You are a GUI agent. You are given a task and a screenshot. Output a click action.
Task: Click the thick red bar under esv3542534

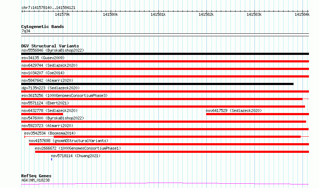(x=177, y=137)
